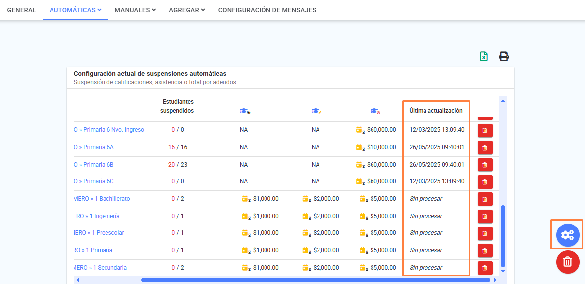Click the table's horizontal scrollbar thumb
This screenshot has height=284, width=585.
(x=315, y=280)
